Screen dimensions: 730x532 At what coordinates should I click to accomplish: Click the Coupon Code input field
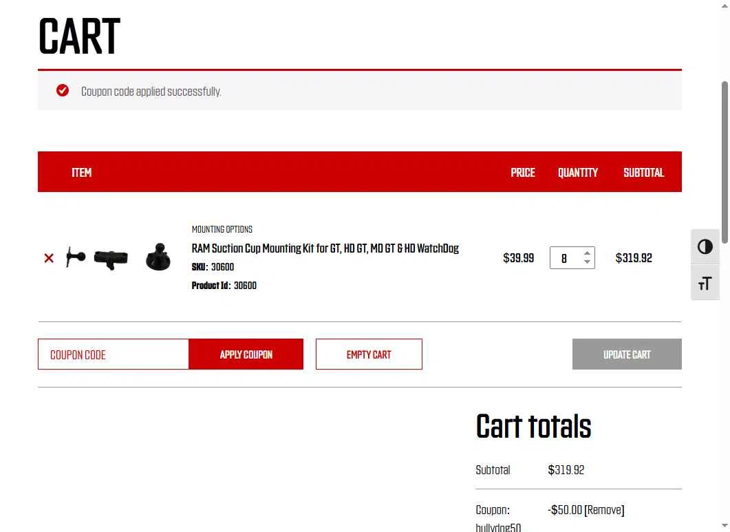click(113, 354)
